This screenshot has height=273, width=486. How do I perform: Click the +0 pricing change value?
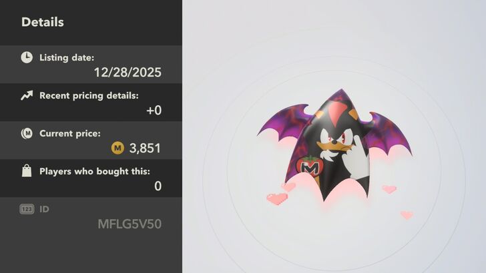(154, 111)
